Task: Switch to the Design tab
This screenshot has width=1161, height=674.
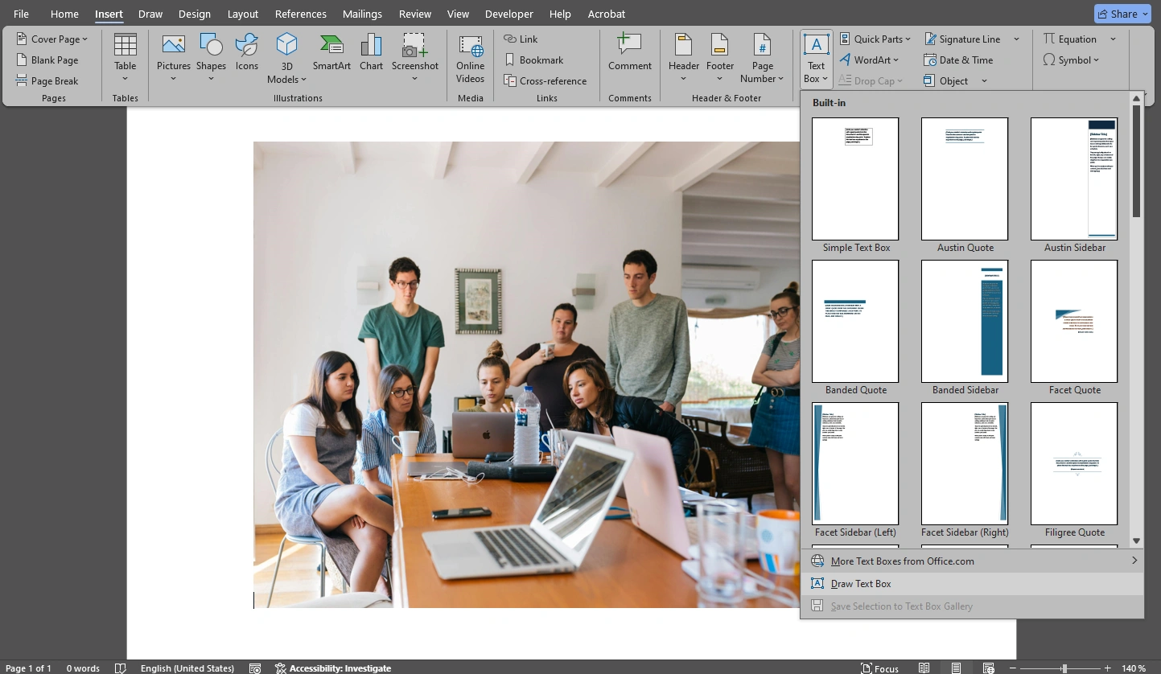Action: pyautogui.click(x=194, y=14)
